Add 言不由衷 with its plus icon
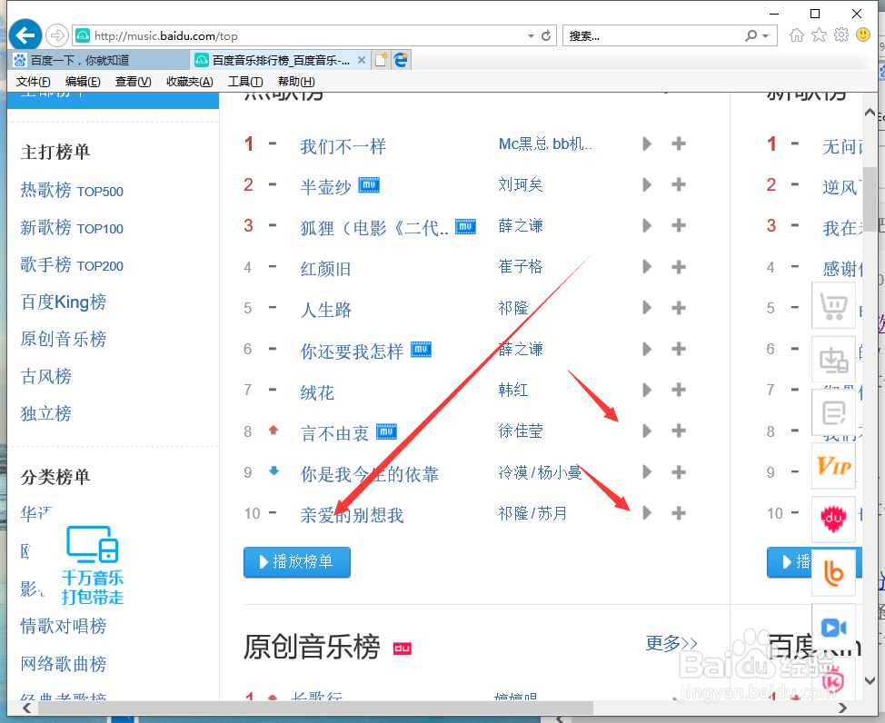Image resolution: width=885 pixels, height=723 pixels. coord(679,431)
